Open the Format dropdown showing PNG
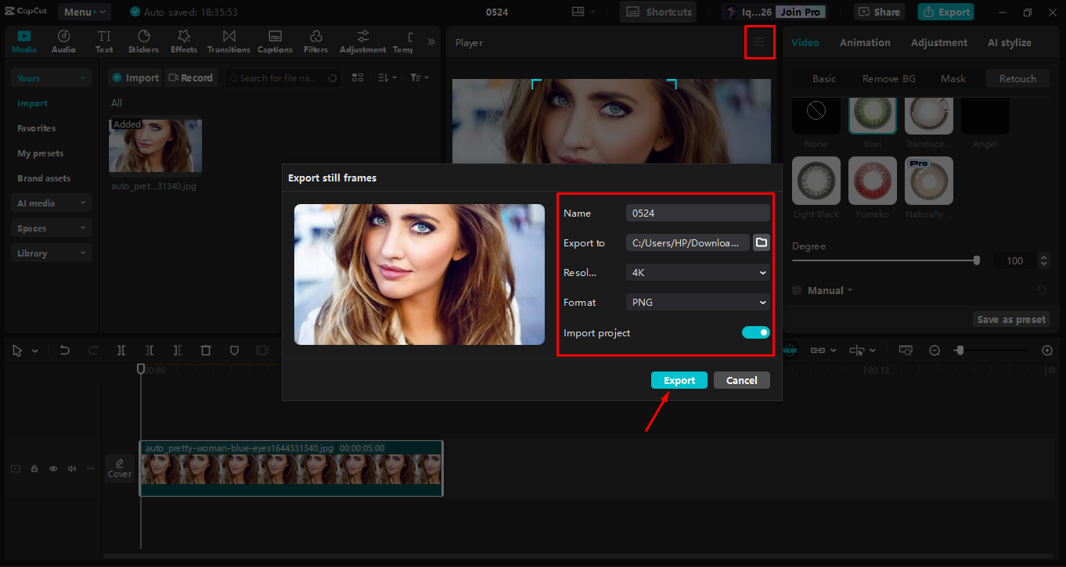The width and height of the screenshot is (1066, 567). pos(697,302)
